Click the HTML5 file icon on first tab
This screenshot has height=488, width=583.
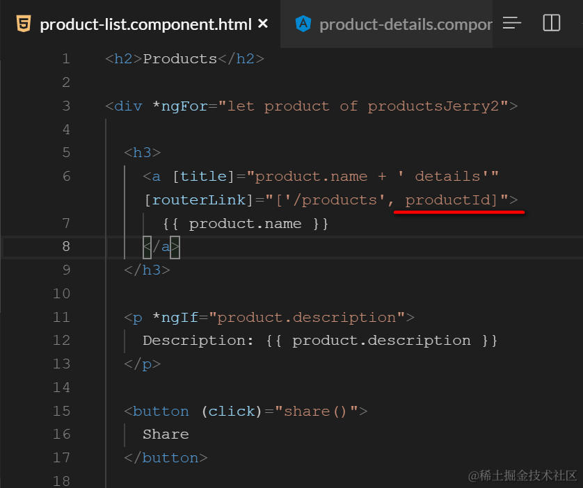24,24
